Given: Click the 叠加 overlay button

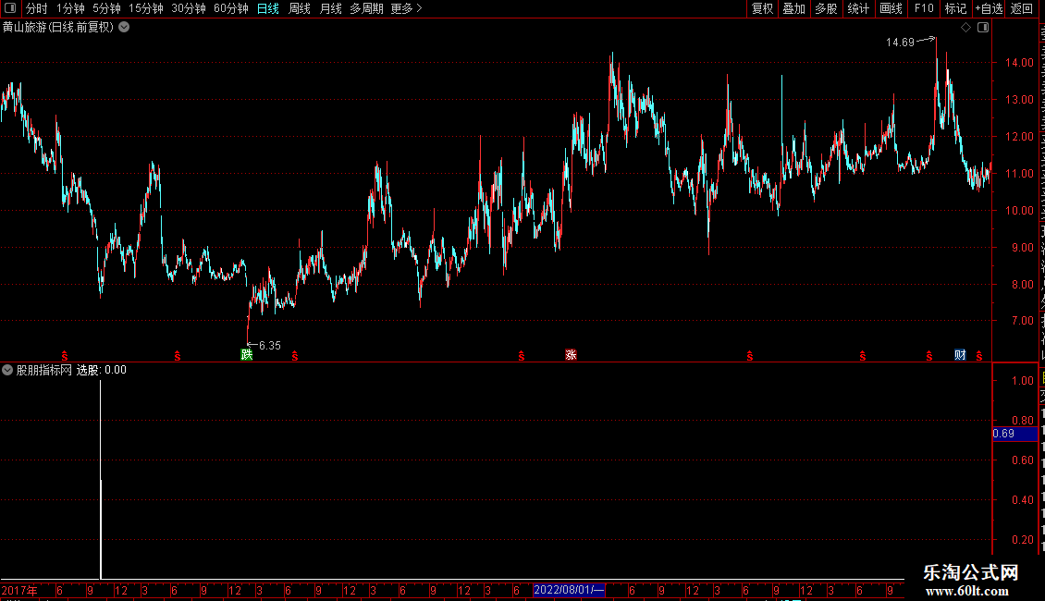Looking at the screenshot, I should coord(793,8).
